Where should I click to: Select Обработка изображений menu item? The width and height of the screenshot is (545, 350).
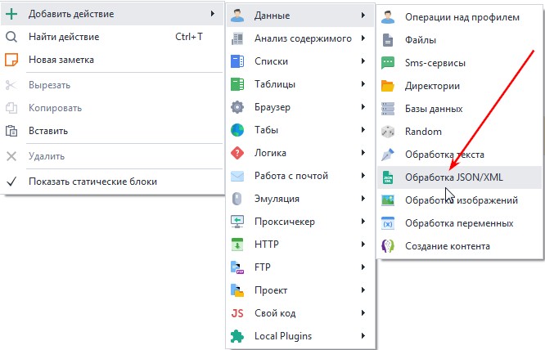coord(460,200)
